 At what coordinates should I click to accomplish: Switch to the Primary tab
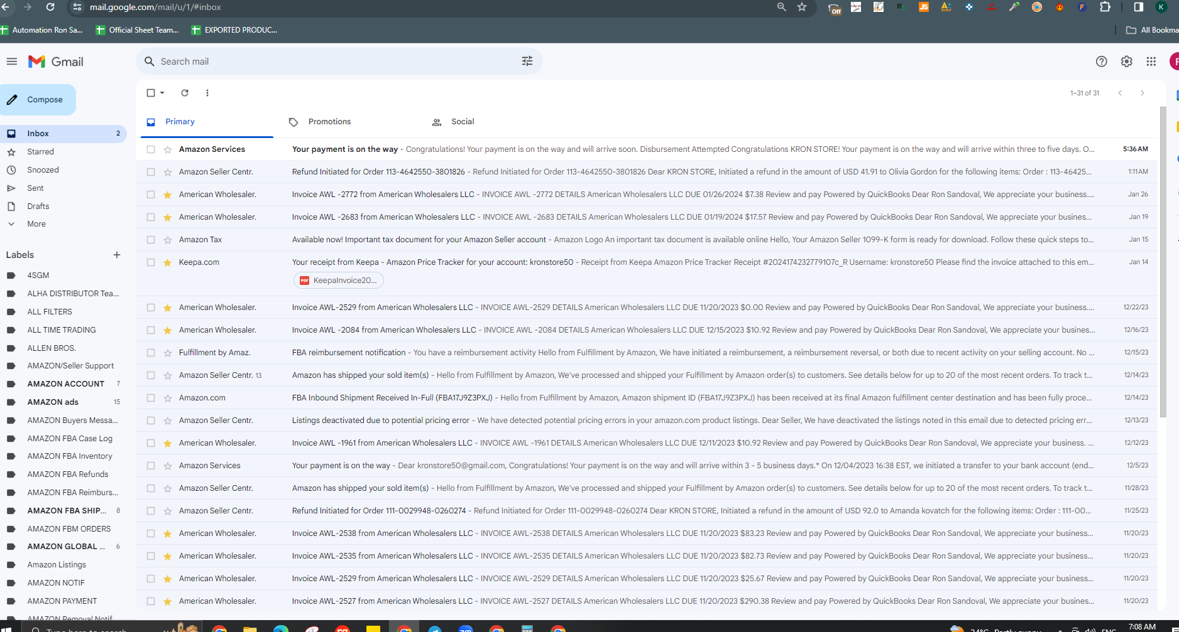(207, 122)
